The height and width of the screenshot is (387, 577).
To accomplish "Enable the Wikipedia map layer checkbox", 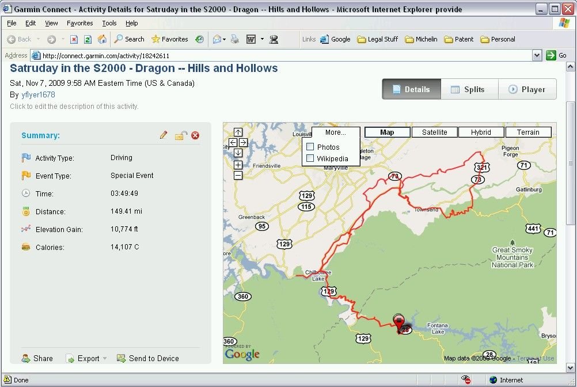I will [x=310, y=158].
